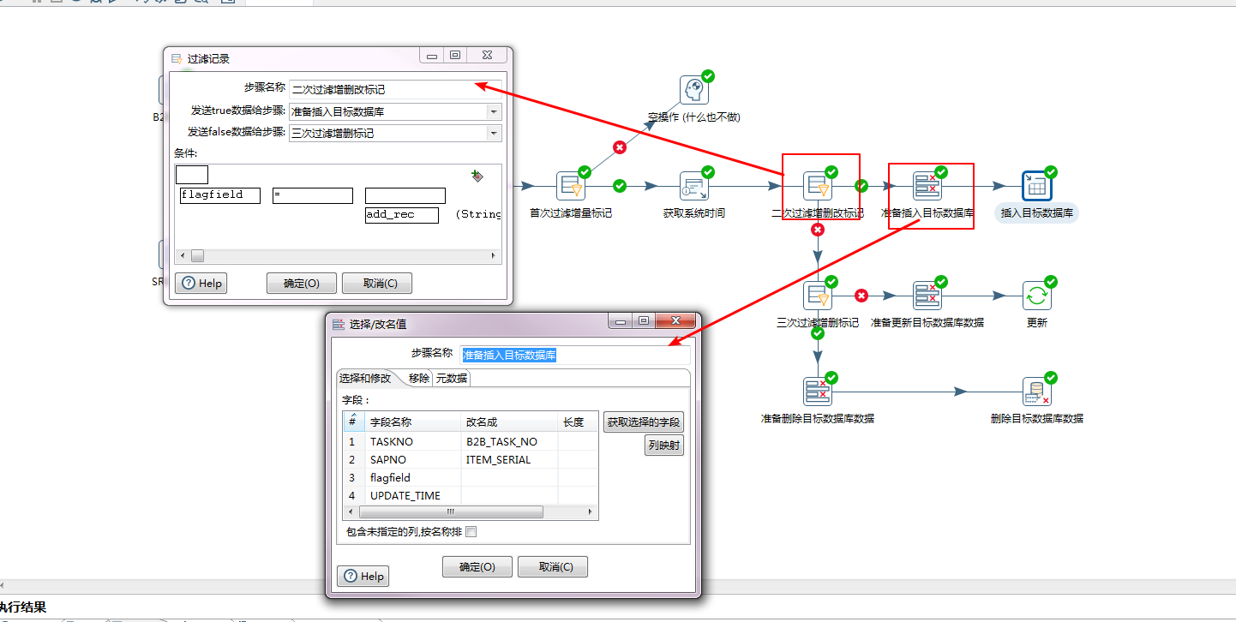Select the 空操作 (什么也不做) dummy step icon
1236x622 pixels.
[694, 90]
